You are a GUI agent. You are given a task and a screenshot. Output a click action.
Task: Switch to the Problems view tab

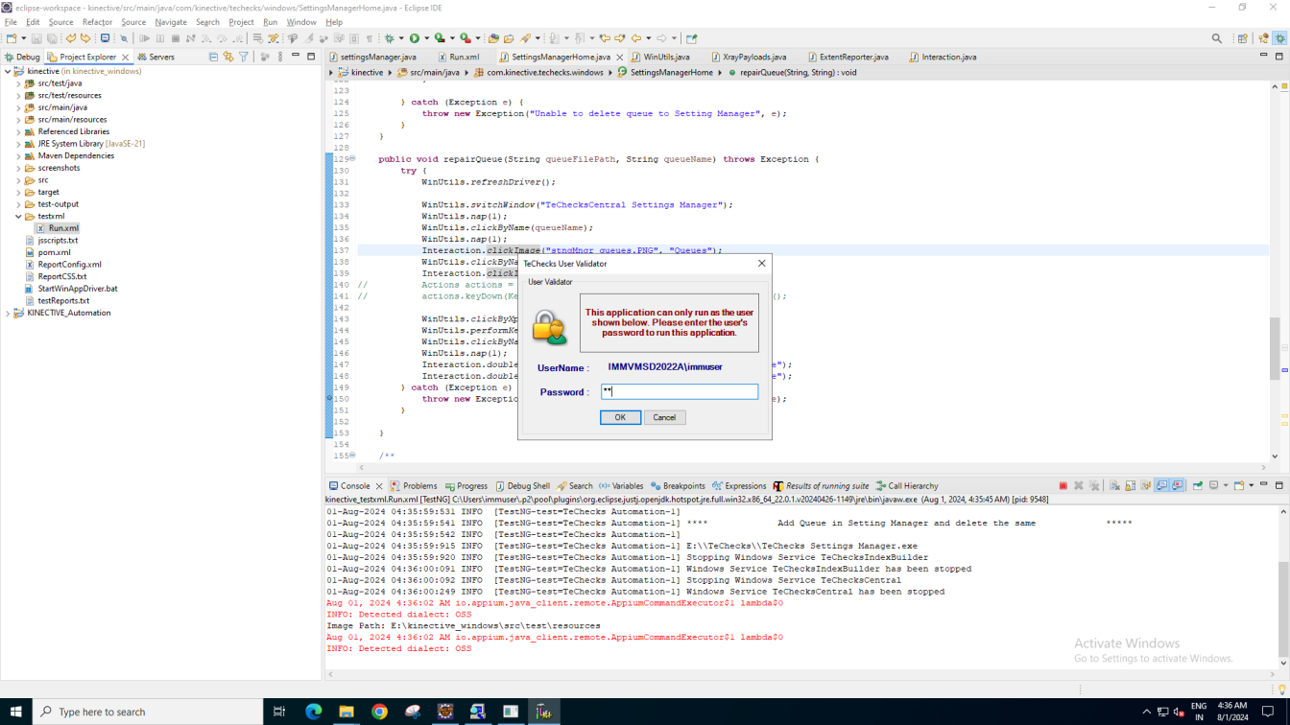414,486
